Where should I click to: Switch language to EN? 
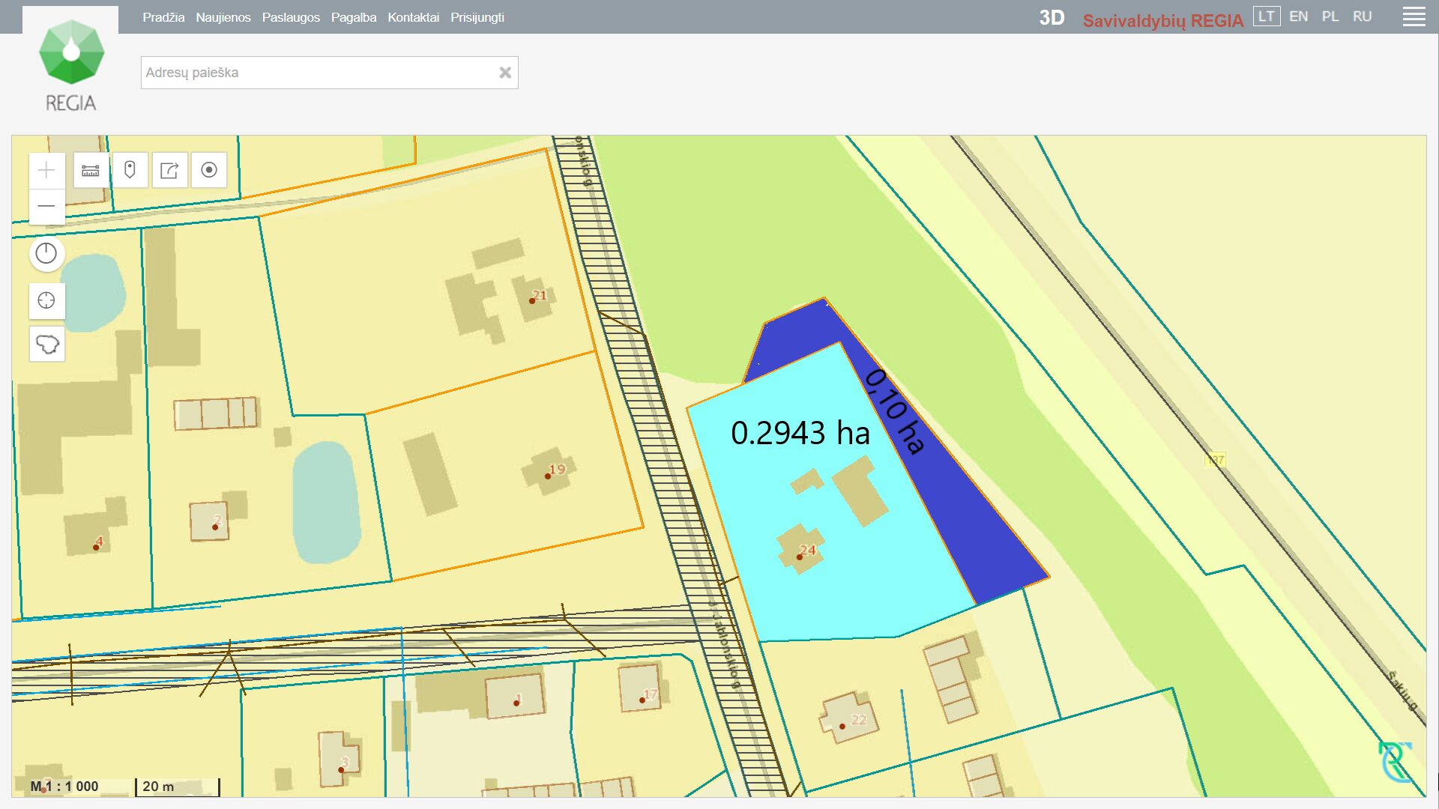coord(1298,16)
